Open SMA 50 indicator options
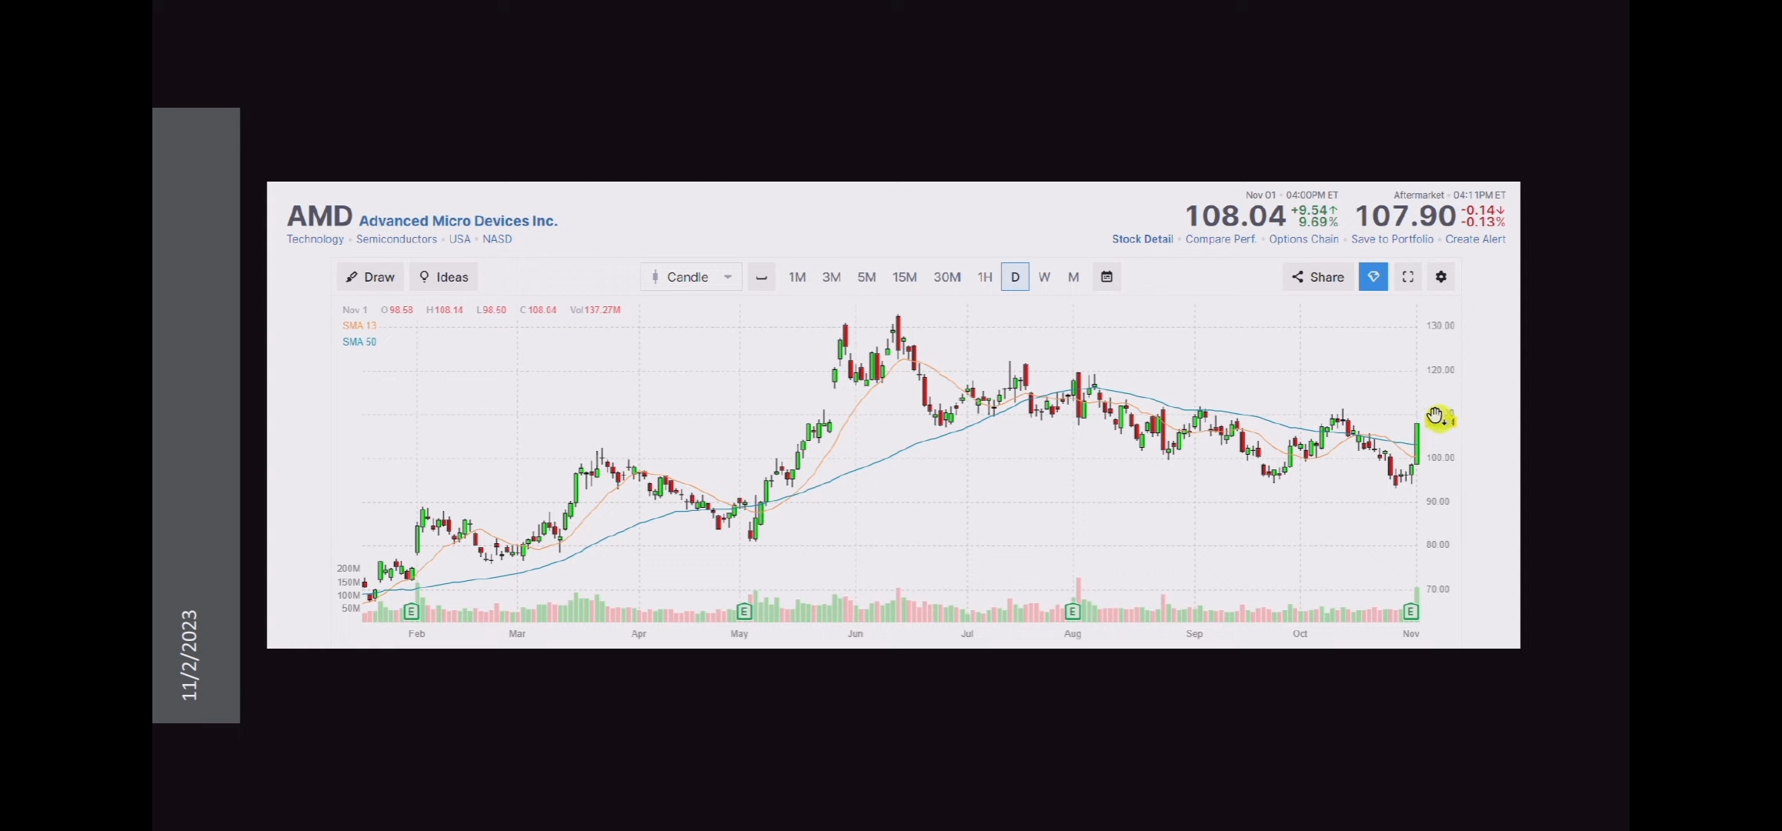Screen dimensions: 1782x831 [x=359, y=342]
